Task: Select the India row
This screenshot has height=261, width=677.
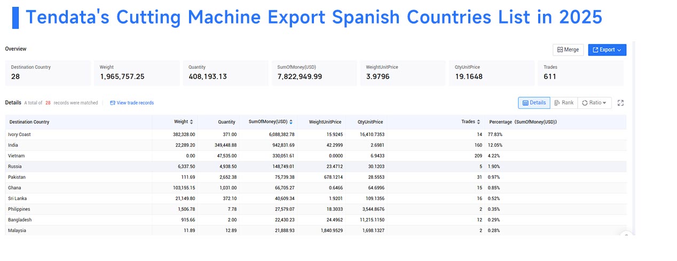Action: (316, 145)
